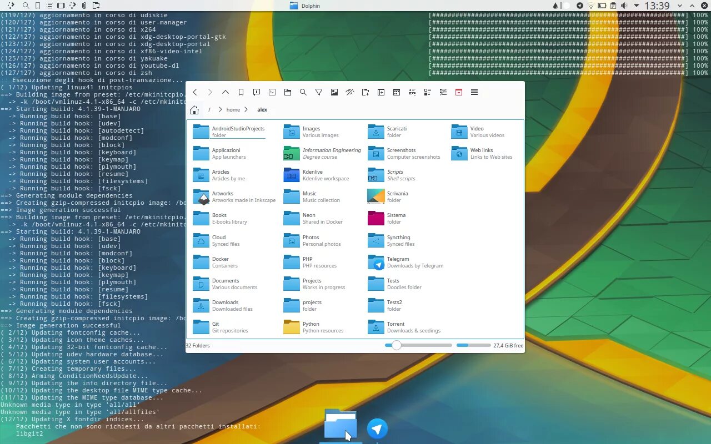711x444 pixels.
Task: Select the Video folder
Action: click(478, 132)
